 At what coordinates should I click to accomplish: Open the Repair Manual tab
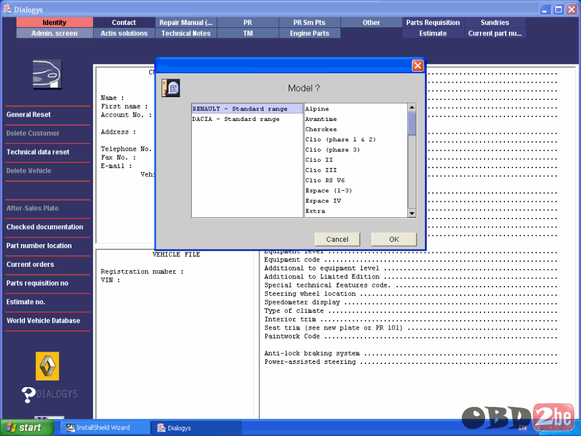tap(186, 23)
